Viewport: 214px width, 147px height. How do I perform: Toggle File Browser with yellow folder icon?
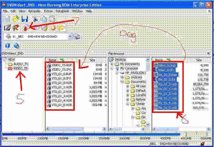point(61,28)
